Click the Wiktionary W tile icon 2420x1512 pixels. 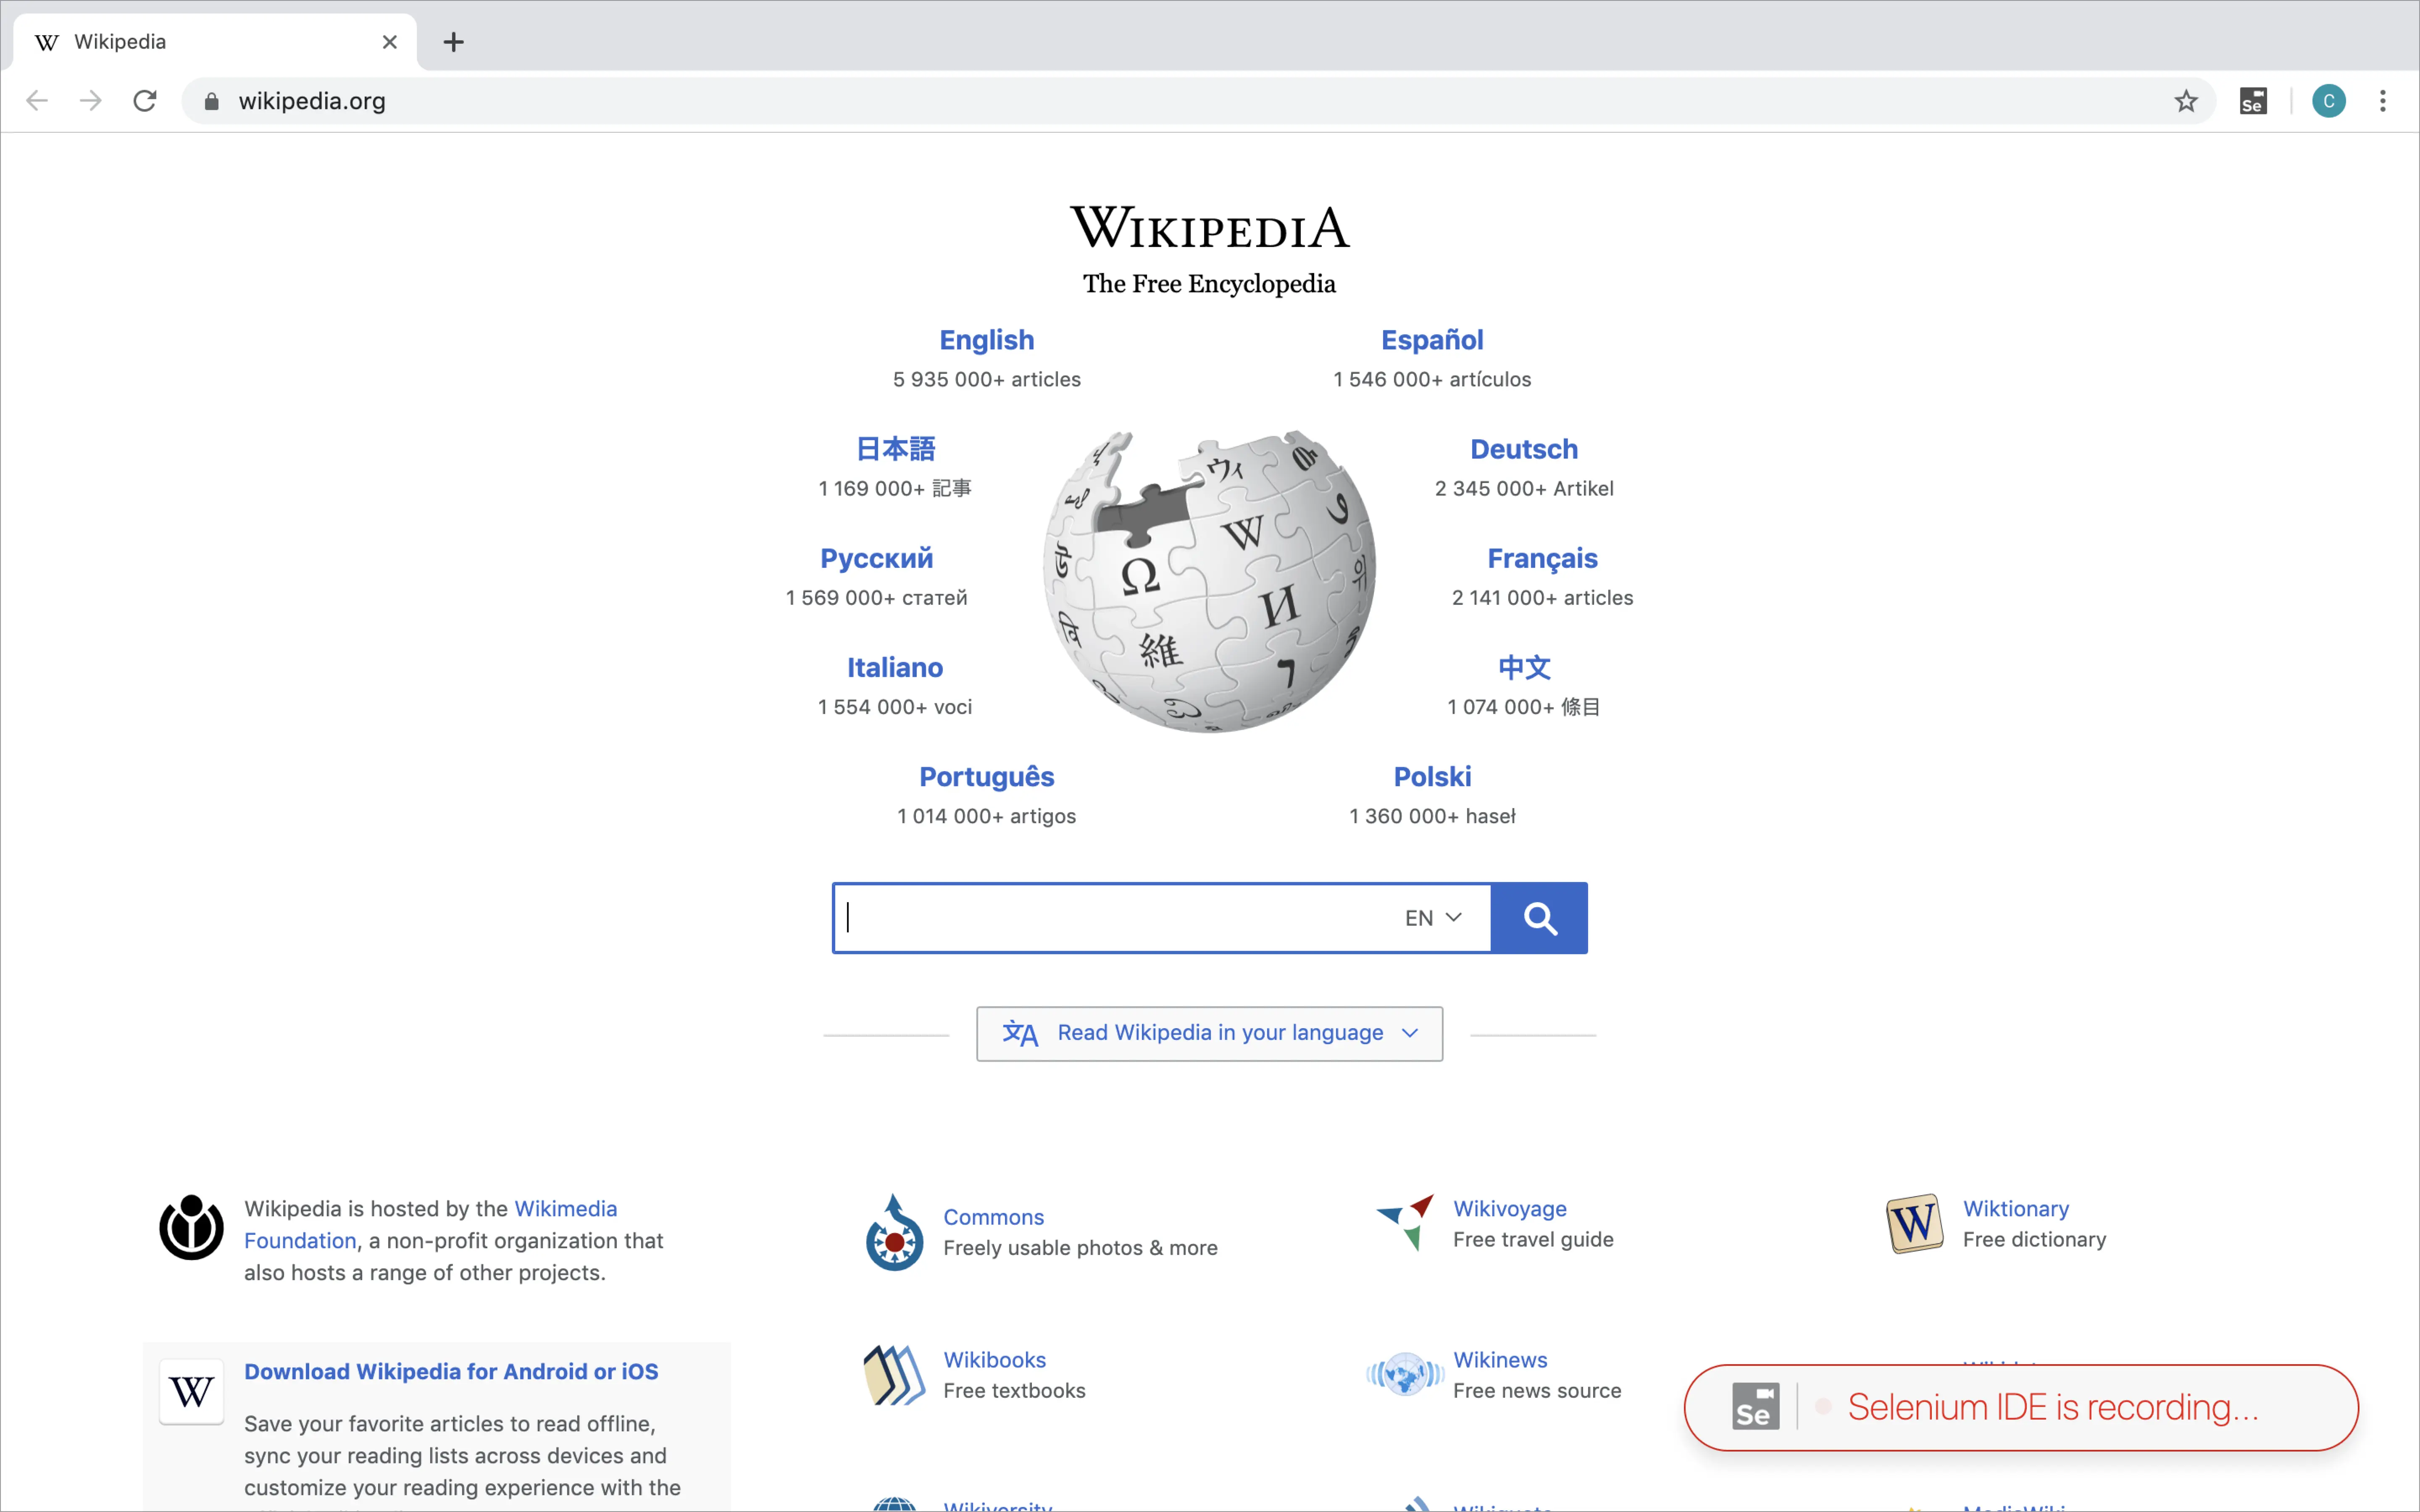1914,1223
